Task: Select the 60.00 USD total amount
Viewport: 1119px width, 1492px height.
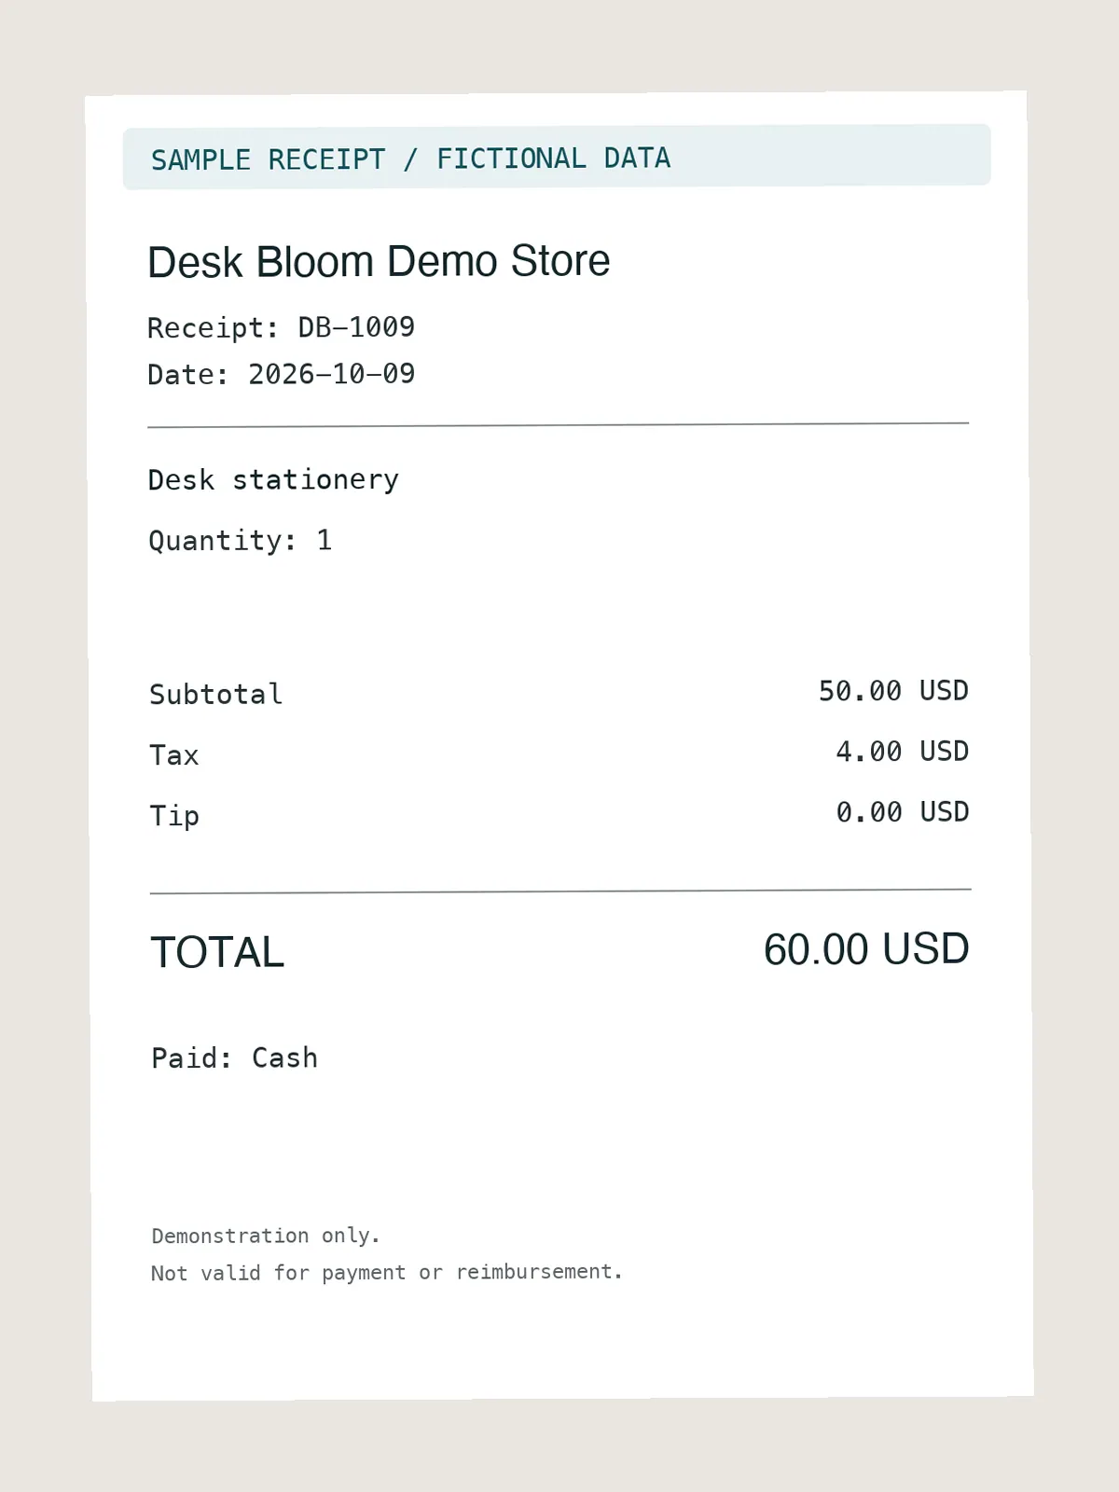Action: pyautogui.click(x=866, y=949)
